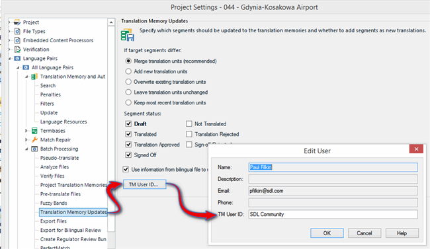Expand Embedded Content Processors node
This screenshot has width=430, height=249.
[x=9, y=40]
